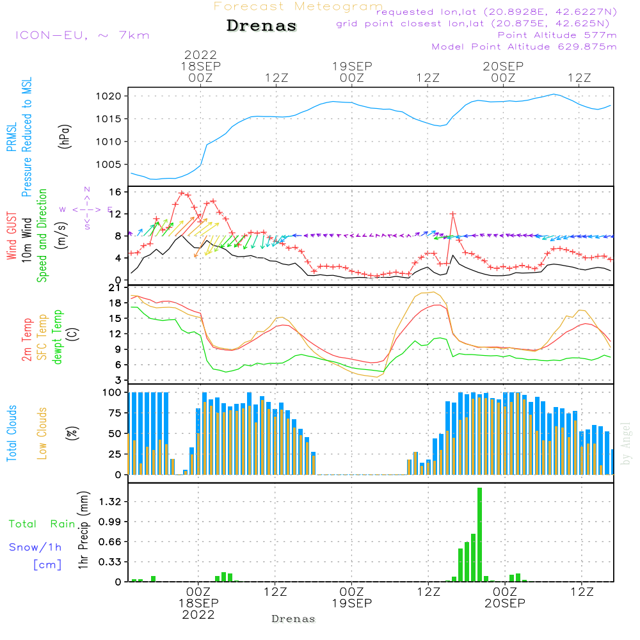This screenshot has width=640, height=640.
Task: Select the "0.33" precipitation axis value
Action: pyautogui.click(x=110, y=562)
